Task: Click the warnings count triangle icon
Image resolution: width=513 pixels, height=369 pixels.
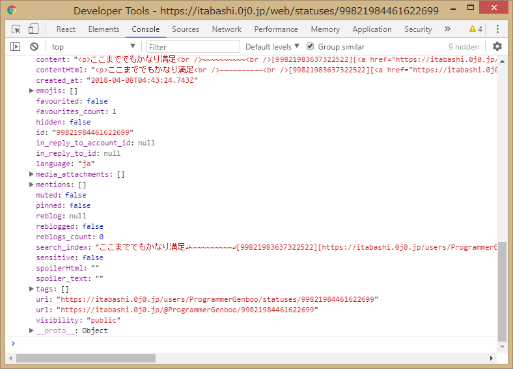Action: (x=473, y=29)
